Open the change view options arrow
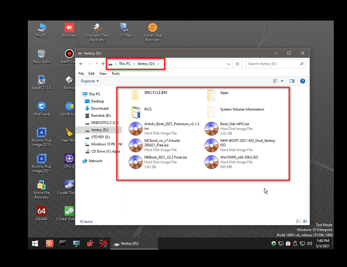The width and height of the screenshot is (347, 267). point(282,81)
